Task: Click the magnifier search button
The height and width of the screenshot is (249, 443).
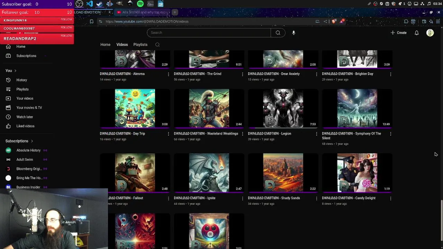Action: point(278,33)
